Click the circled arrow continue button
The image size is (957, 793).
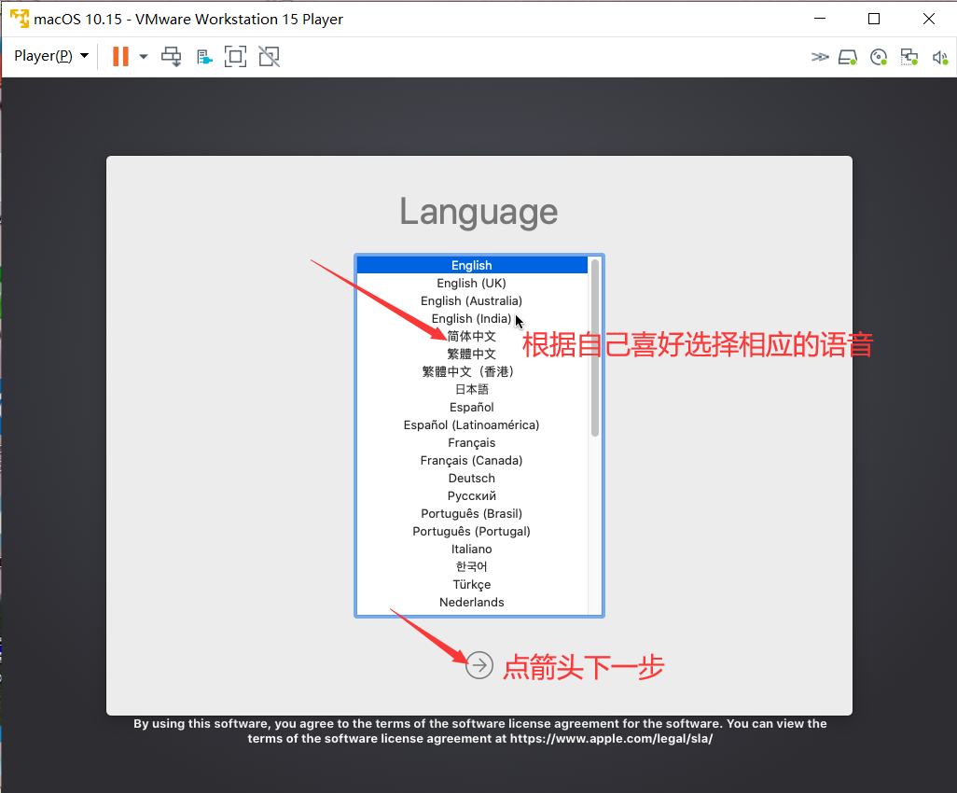(479, 665)
